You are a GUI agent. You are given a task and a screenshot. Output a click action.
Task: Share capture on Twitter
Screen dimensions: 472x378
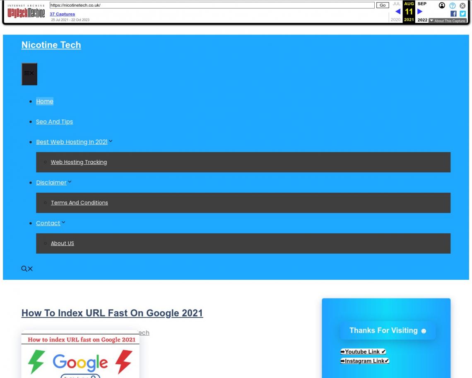point(462,14)
